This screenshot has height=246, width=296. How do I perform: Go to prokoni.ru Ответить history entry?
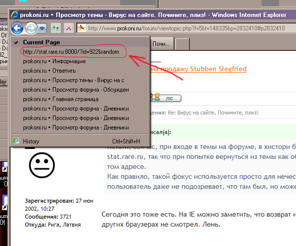point(80,71)
